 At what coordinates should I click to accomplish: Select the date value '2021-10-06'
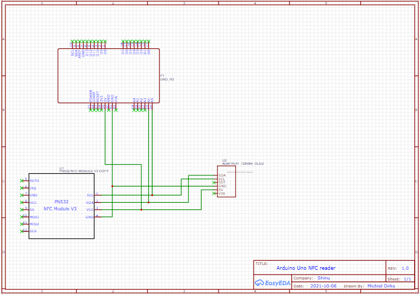pos(323,286)
